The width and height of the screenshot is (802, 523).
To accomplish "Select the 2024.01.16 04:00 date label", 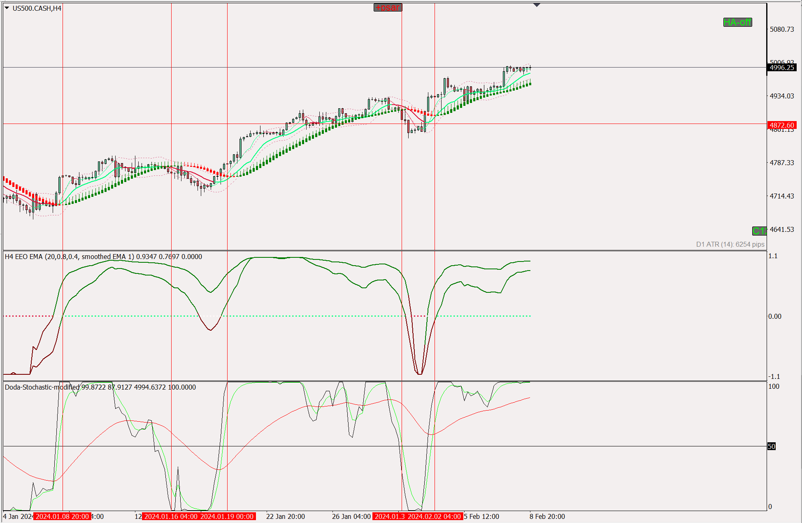I will [171, 516].
